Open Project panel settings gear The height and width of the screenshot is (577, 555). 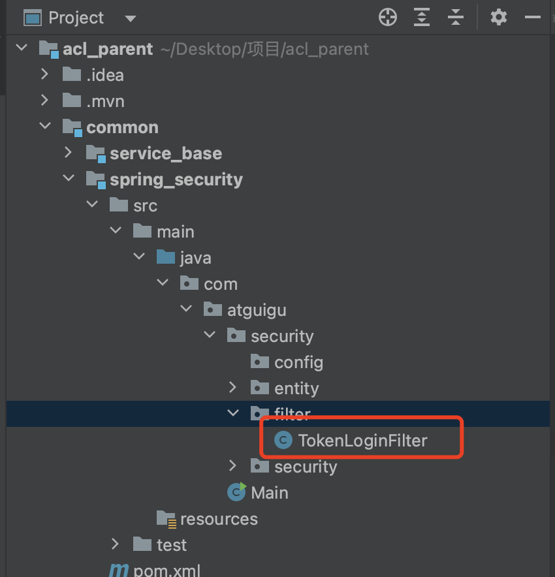(499, 18)
